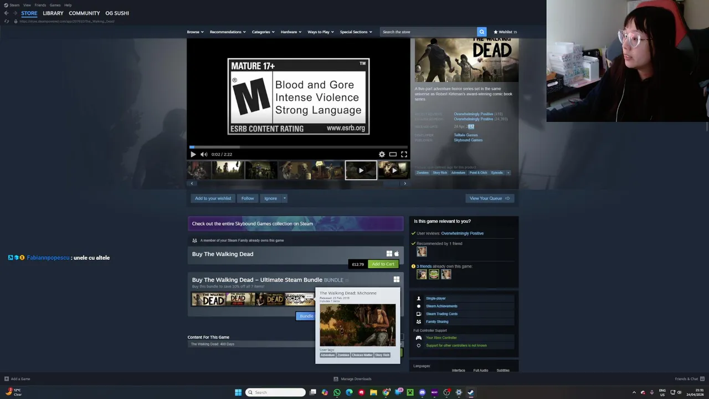This screenshot has height=399, width=709.
Task: Go back with the Steam navigation arrow
Action: pos(6,13)
